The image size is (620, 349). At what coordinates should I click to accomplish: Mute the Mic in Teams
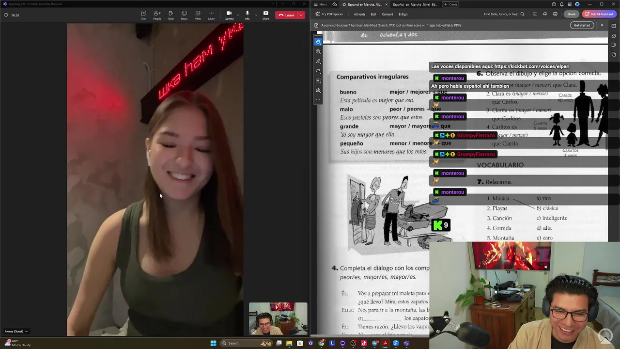[x=247, y=15]
